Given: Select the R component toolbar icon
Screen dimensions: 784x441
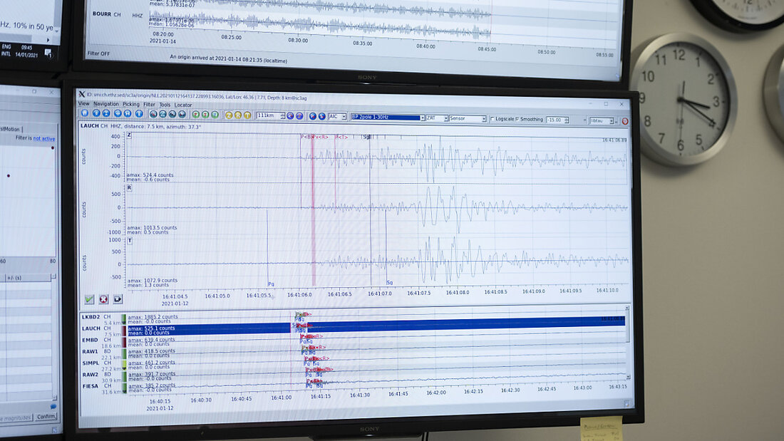Looking at the screenshot, I should point(237,117).
